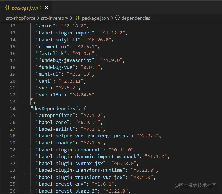Image resolution: width=222 pixels, height=194 pixels.
Task: Click "element-ui" key
Action: [53, 47]
